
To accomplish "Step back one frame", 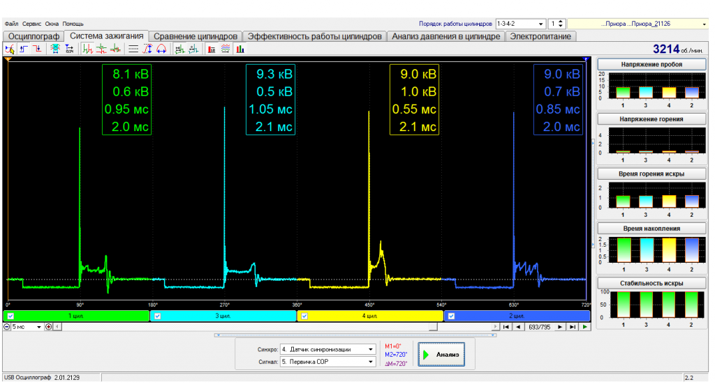I will 518,327.
